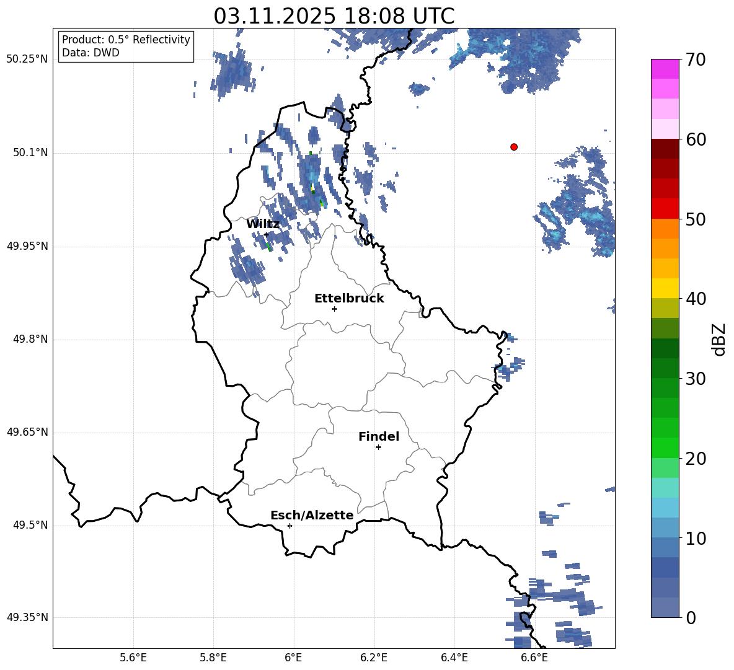Click the 50.1°N latitude label
Image resolution: width=734 pixels, height=670 pixels.
pos(30,152)
